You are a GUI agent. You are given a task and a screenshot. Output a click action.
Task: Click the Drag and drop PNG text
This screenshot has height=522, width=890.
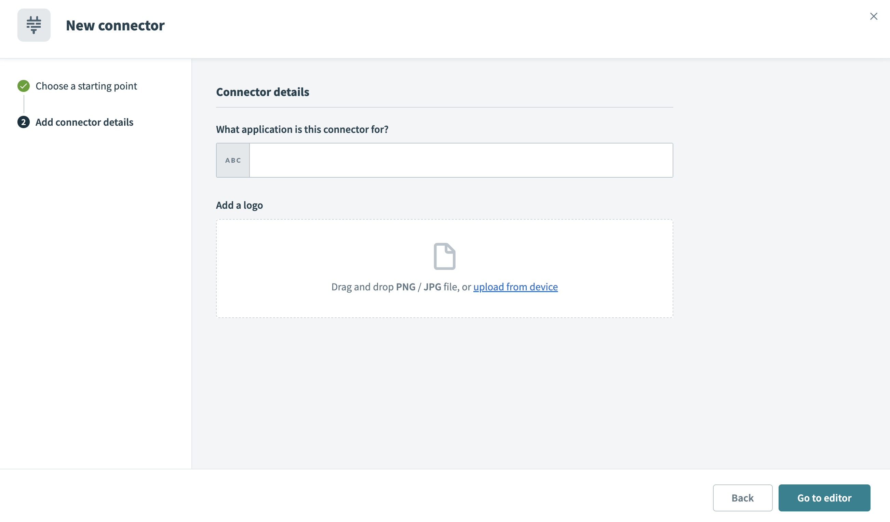pos(373,287)
